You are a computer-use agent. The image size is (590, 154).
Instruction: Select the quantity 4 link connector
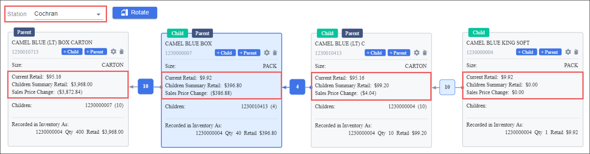[x=297, y=87]
